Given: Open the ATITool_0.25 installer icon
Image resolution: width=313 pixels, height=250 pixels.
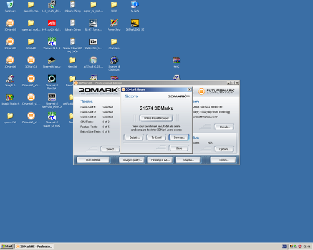Looking at the screenshot, I should click(93, 62).
